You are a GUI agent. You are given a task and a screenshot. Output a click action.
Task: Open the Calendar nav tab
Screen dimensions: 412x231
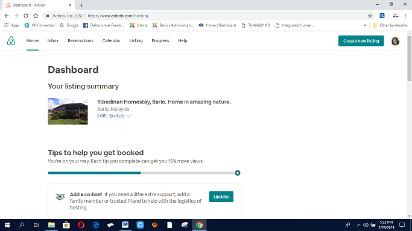click(111, 40)
